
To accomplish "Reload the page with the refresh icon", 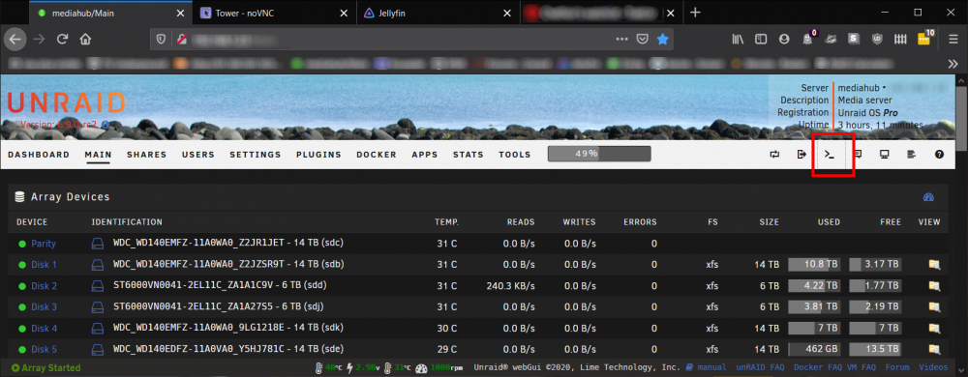I will [x=62, y=39].
